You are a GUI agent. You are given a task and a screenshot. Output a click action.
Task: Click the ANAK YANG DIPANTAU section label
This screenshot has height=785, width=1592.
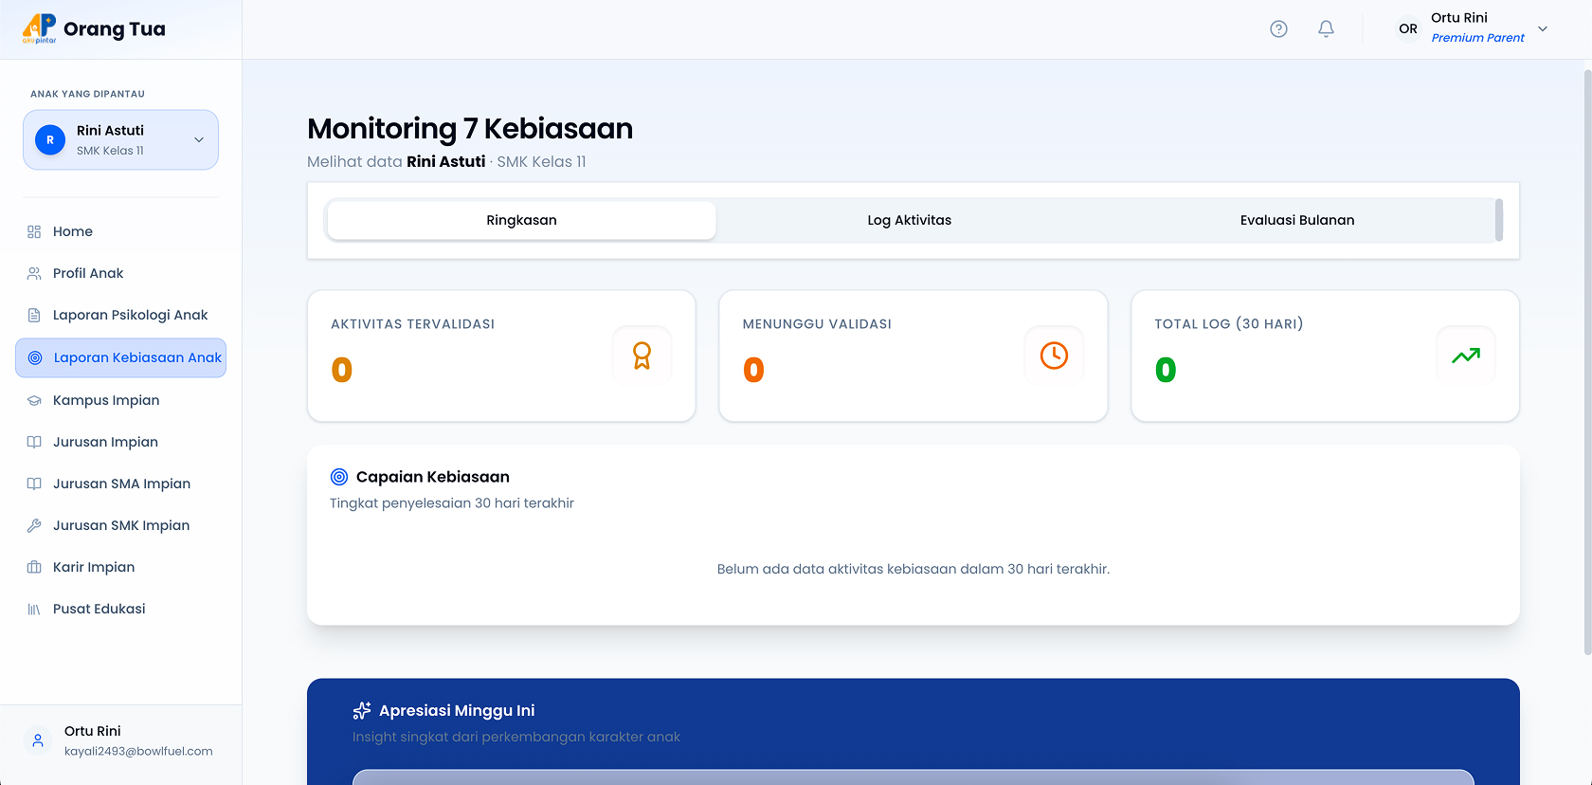tap(87, 95)
